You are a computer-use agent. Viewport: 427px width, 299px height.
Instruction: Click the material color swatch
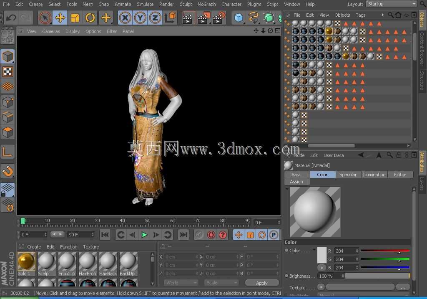[x=322, y=255]
